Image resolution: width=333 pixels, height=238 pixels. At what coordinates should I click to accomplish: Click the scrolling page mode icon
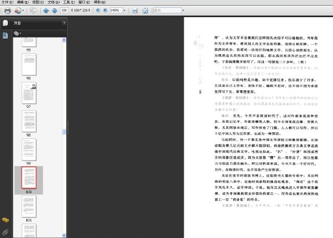pyautogui.click(x=135, y=11)
